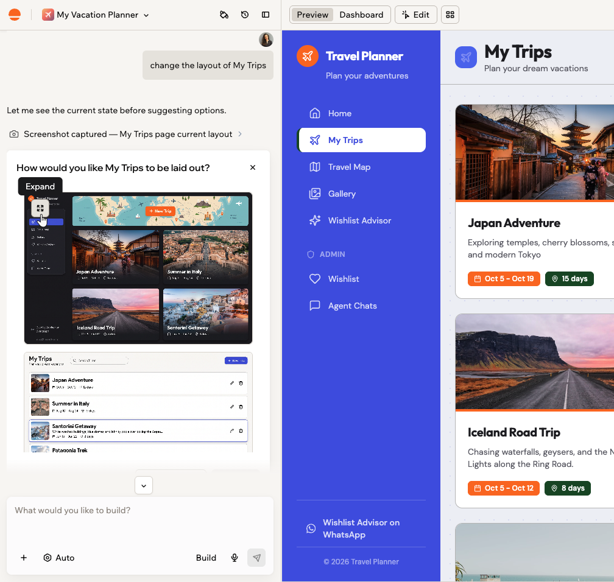
Task: Open Travel Map in the sidebar
Action: coord(361,167)
